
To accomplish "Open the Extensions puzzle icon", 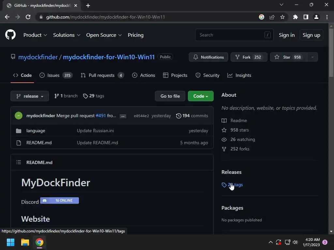I will (x=295, y=17).
